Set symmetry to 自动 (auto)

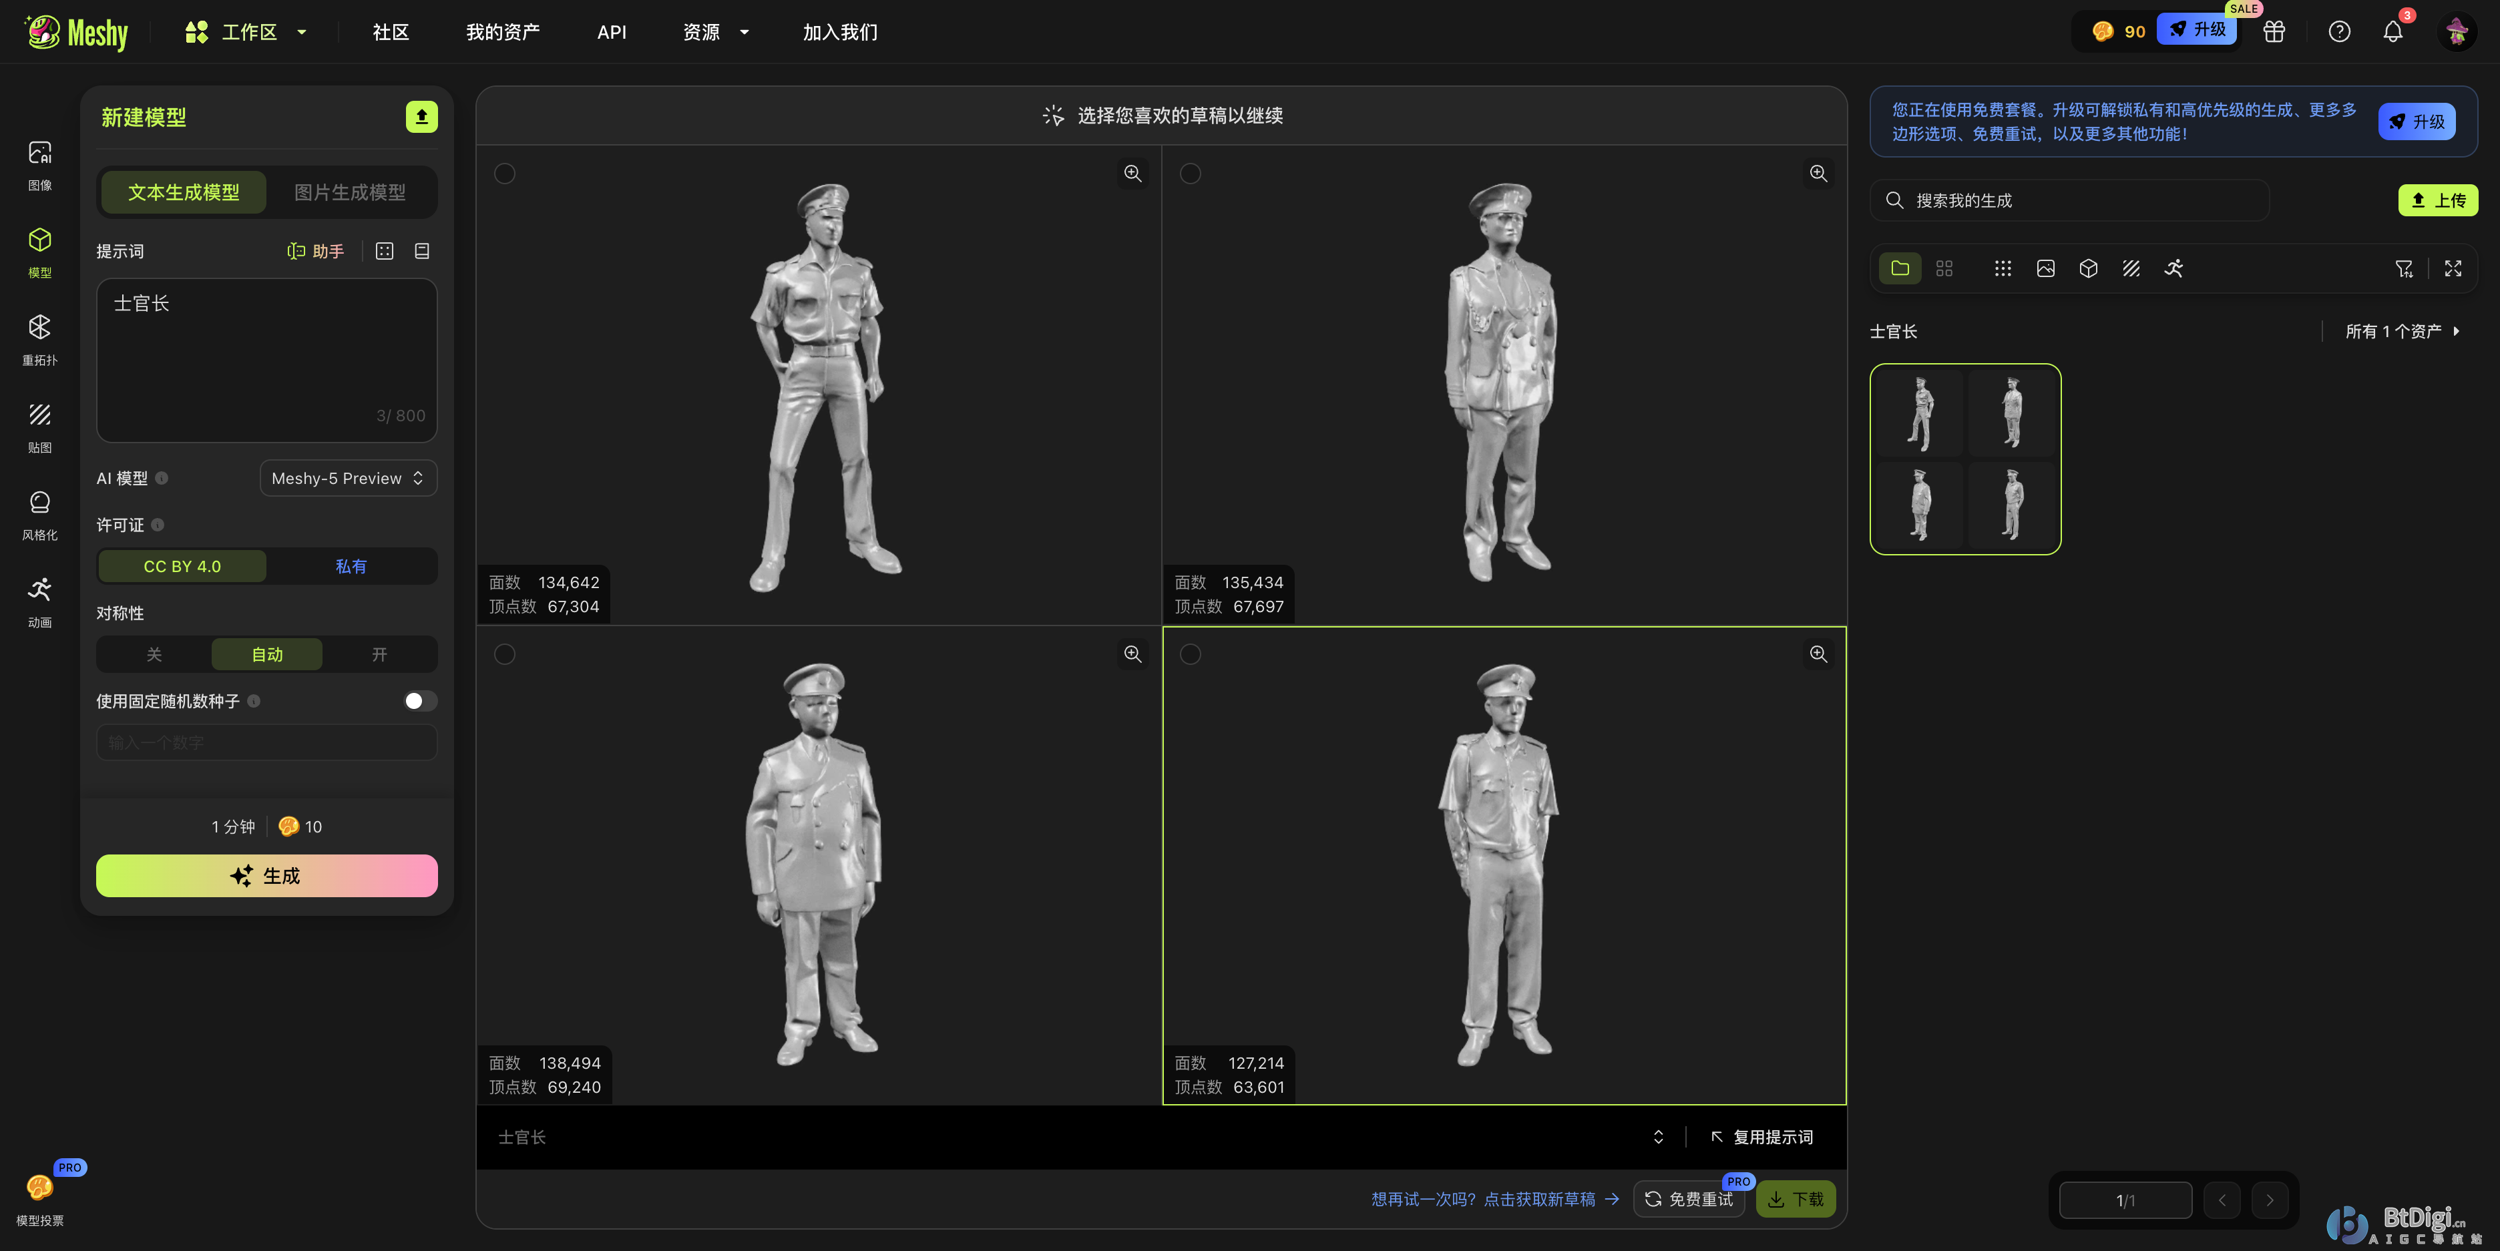click(x=267, y=654)
